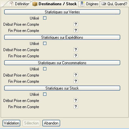This screenshot has height=129, width=129.
Task: Open the Origines tab
Action: tap(89, 4)
